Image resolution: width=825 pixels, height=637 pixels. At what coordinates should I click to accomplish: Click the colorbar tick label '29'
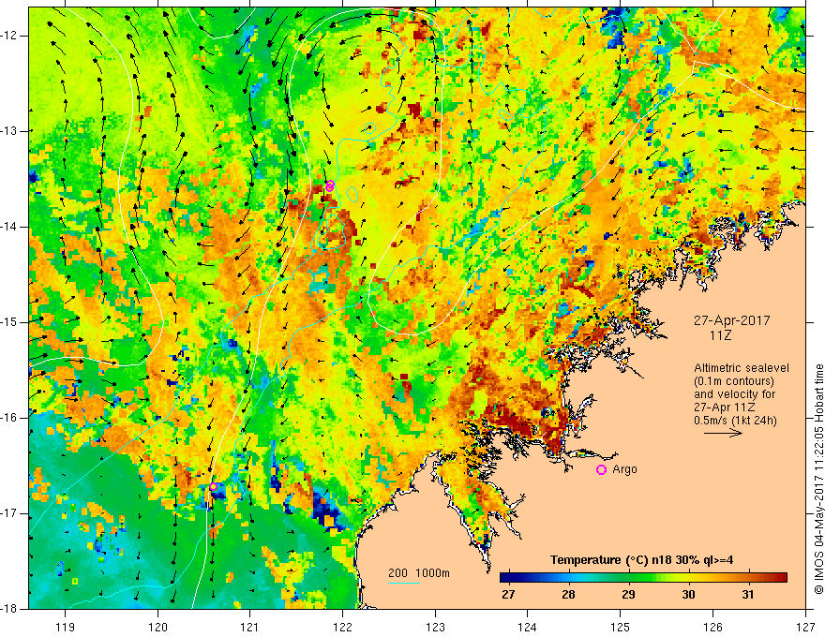(x=628, y=595)
